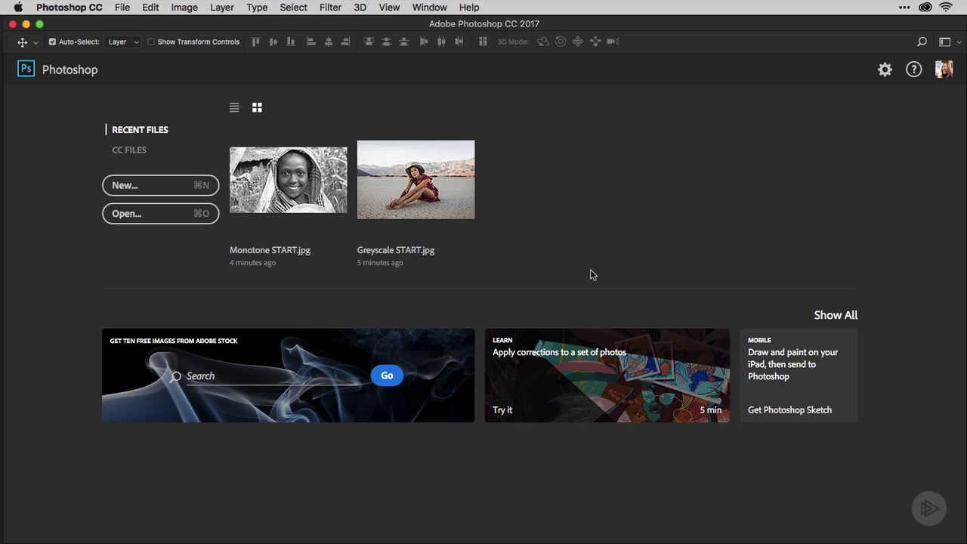Open the Greyscale START.jpg thumbnail
Screen dimensions: 967x544
[416, 180]
